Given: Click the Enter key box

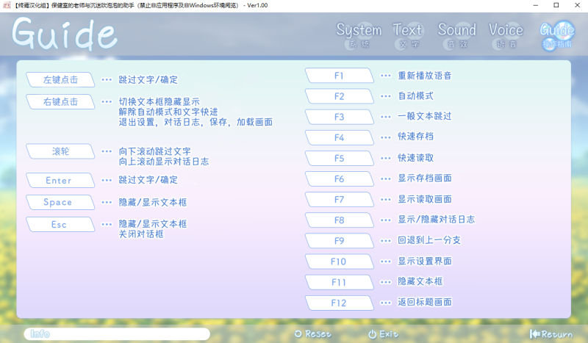Looking at the screenshot, I should point(60,180).
